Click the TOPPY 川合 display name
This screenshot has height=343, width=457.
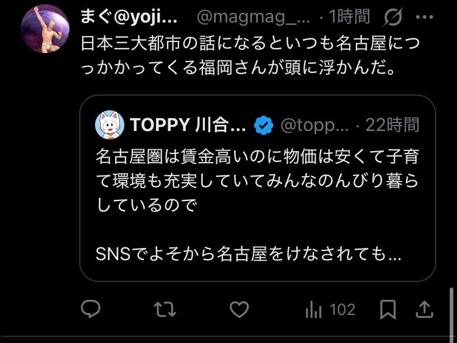[188, 126]
